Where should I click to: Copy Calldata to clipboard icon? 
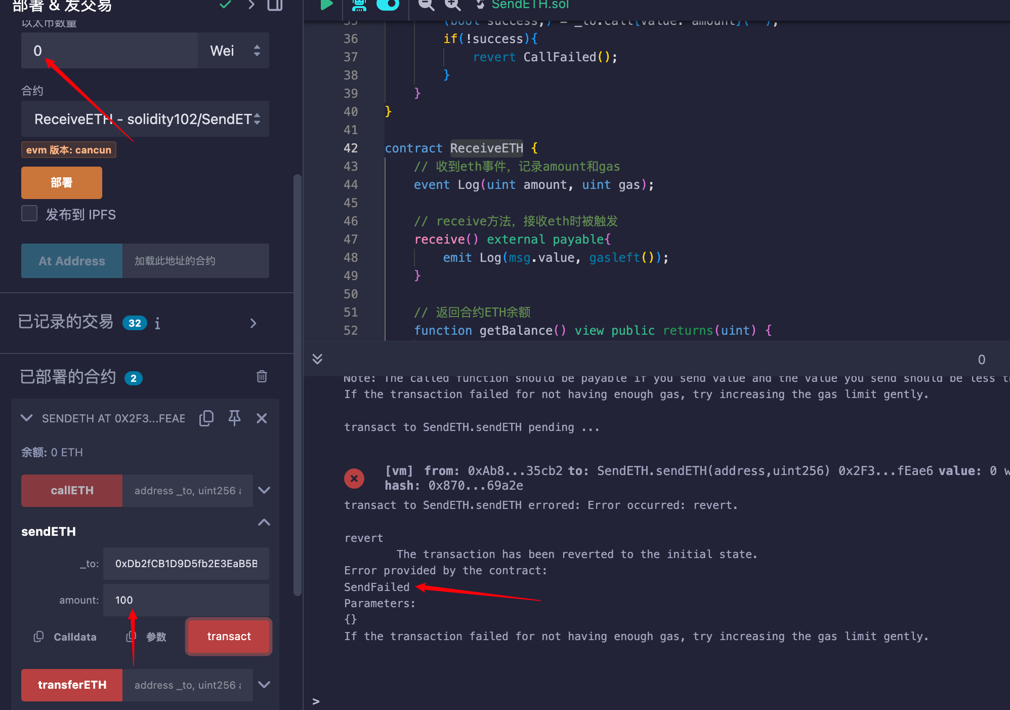(x=38, y=637)
